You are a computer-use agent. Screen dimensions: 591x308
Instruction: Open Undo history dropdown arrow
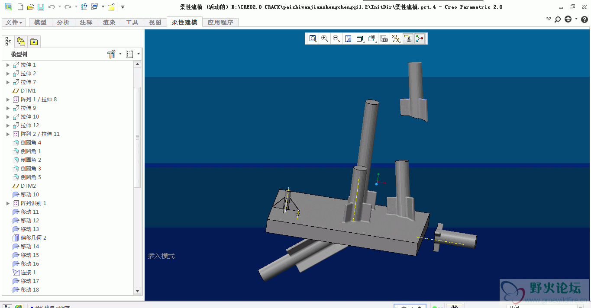click(x=60, y=7)
